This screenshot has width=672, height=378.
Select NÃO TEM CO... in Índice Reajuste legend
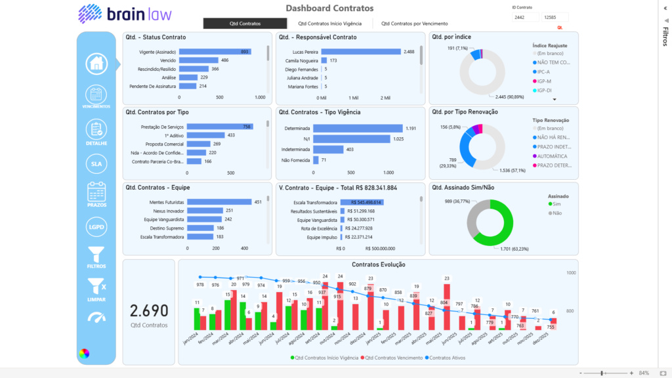(551, 62)
